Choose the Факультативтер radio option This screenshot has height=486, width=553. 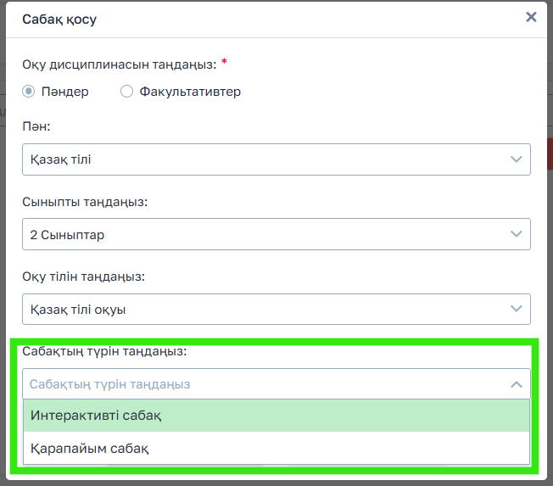pyautogui.click(x=127, y=92)
